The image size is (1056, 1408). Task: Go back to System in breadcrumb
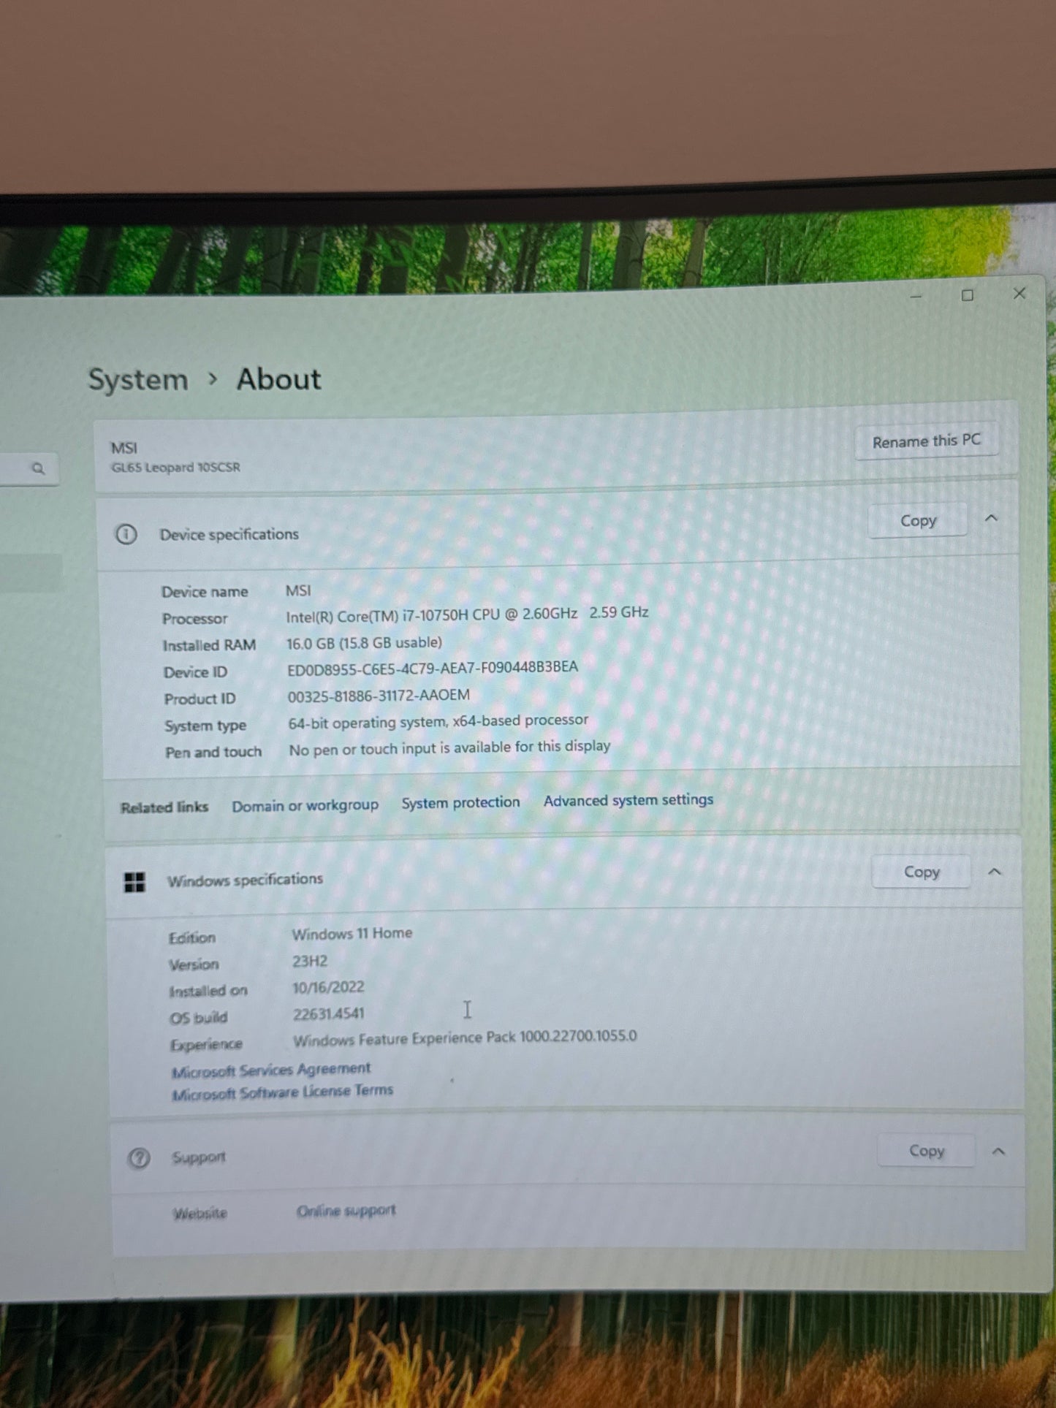[138, 380]
